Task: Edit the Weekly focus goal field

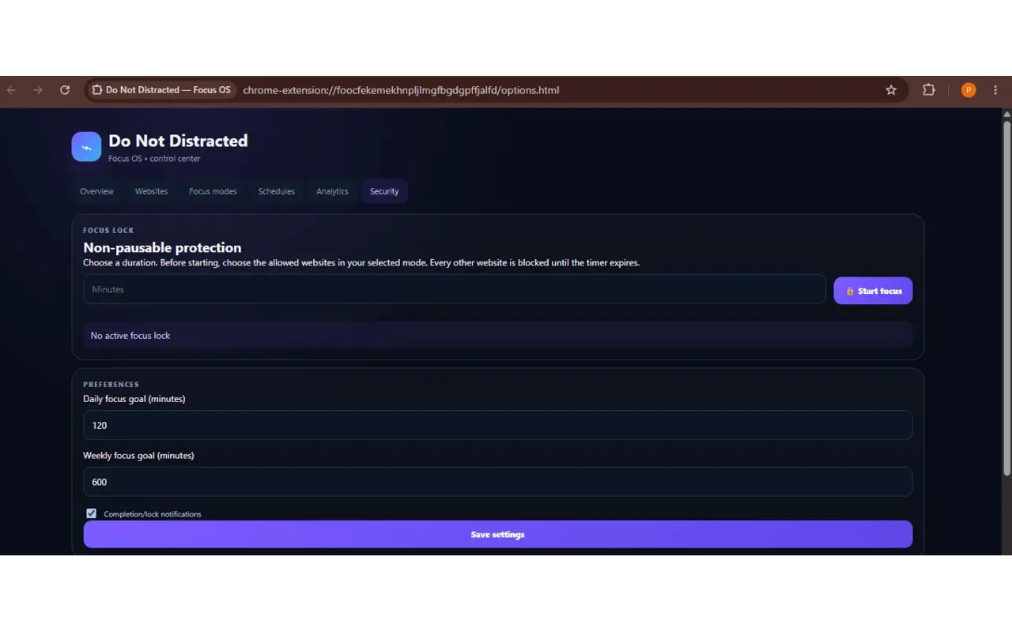Action: coord(498,482)
